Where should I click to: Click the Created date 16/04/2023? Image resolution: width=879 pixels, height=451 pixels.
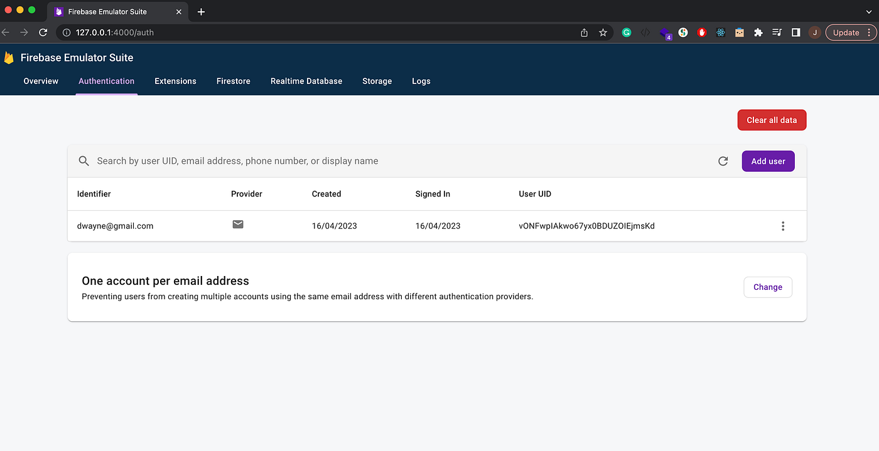tap(335, 226)
